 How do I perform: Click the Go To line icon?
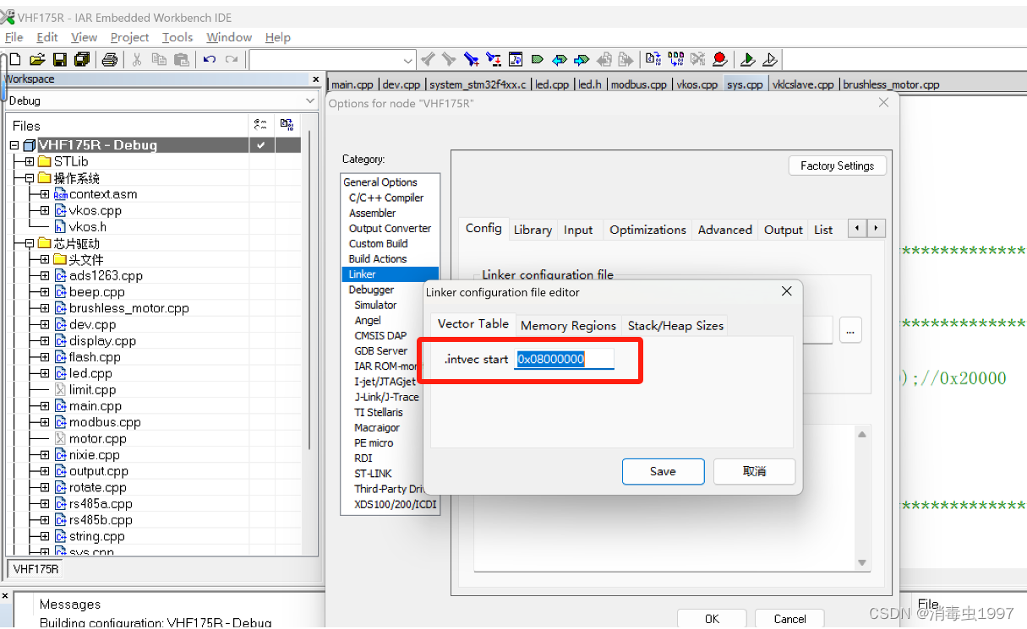pyautogui.click(x=516, y=59)
